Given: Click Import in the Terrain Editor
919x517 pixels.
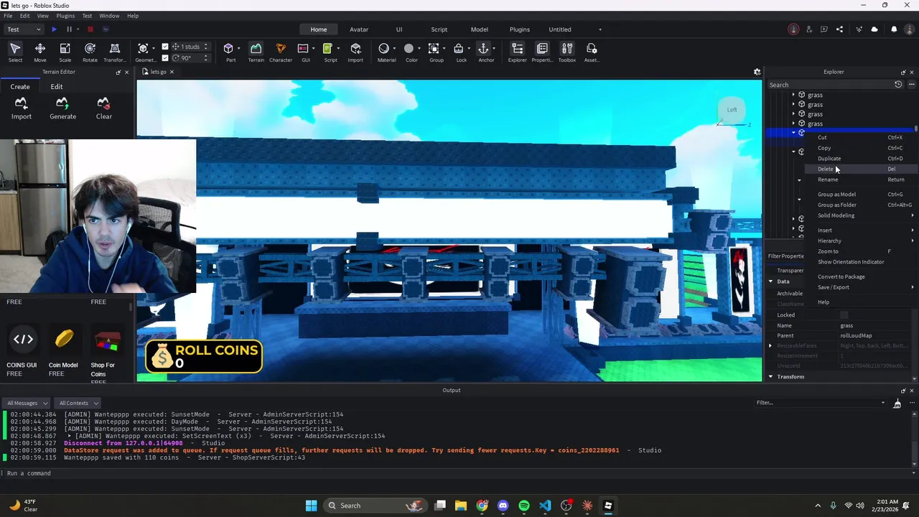Looking at the screenshot, I should point(21,108).
